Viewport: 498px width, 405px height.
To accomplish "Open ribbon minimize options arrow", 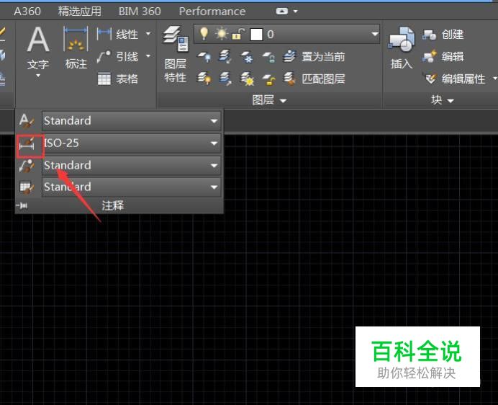I will coord(296,12).
